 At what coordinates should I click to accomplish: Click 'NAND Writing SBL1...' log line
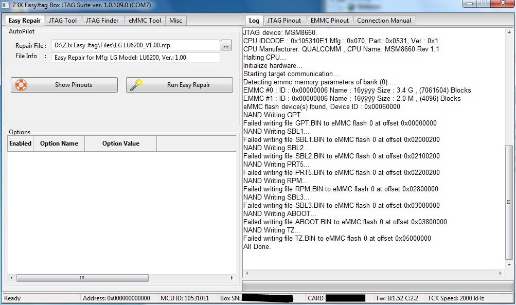pos(276,131)
